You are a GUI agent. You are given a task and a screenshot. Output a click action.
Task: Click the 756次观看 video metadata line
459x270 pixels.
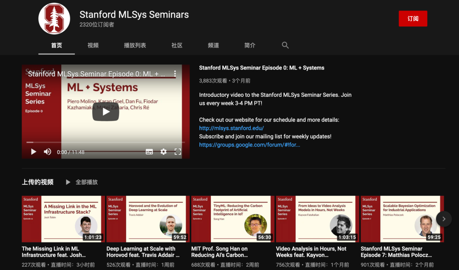(312, 265)
